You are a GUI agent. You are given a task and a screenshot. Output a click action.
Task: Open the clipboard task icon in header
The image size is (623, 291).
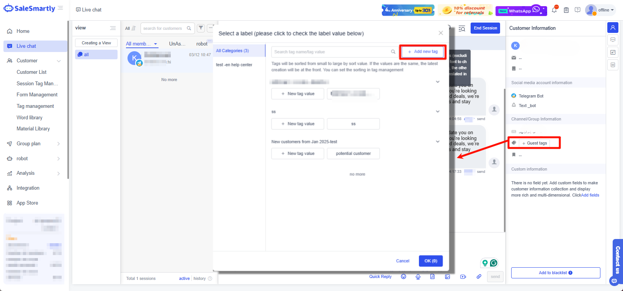tap(566, 10)
